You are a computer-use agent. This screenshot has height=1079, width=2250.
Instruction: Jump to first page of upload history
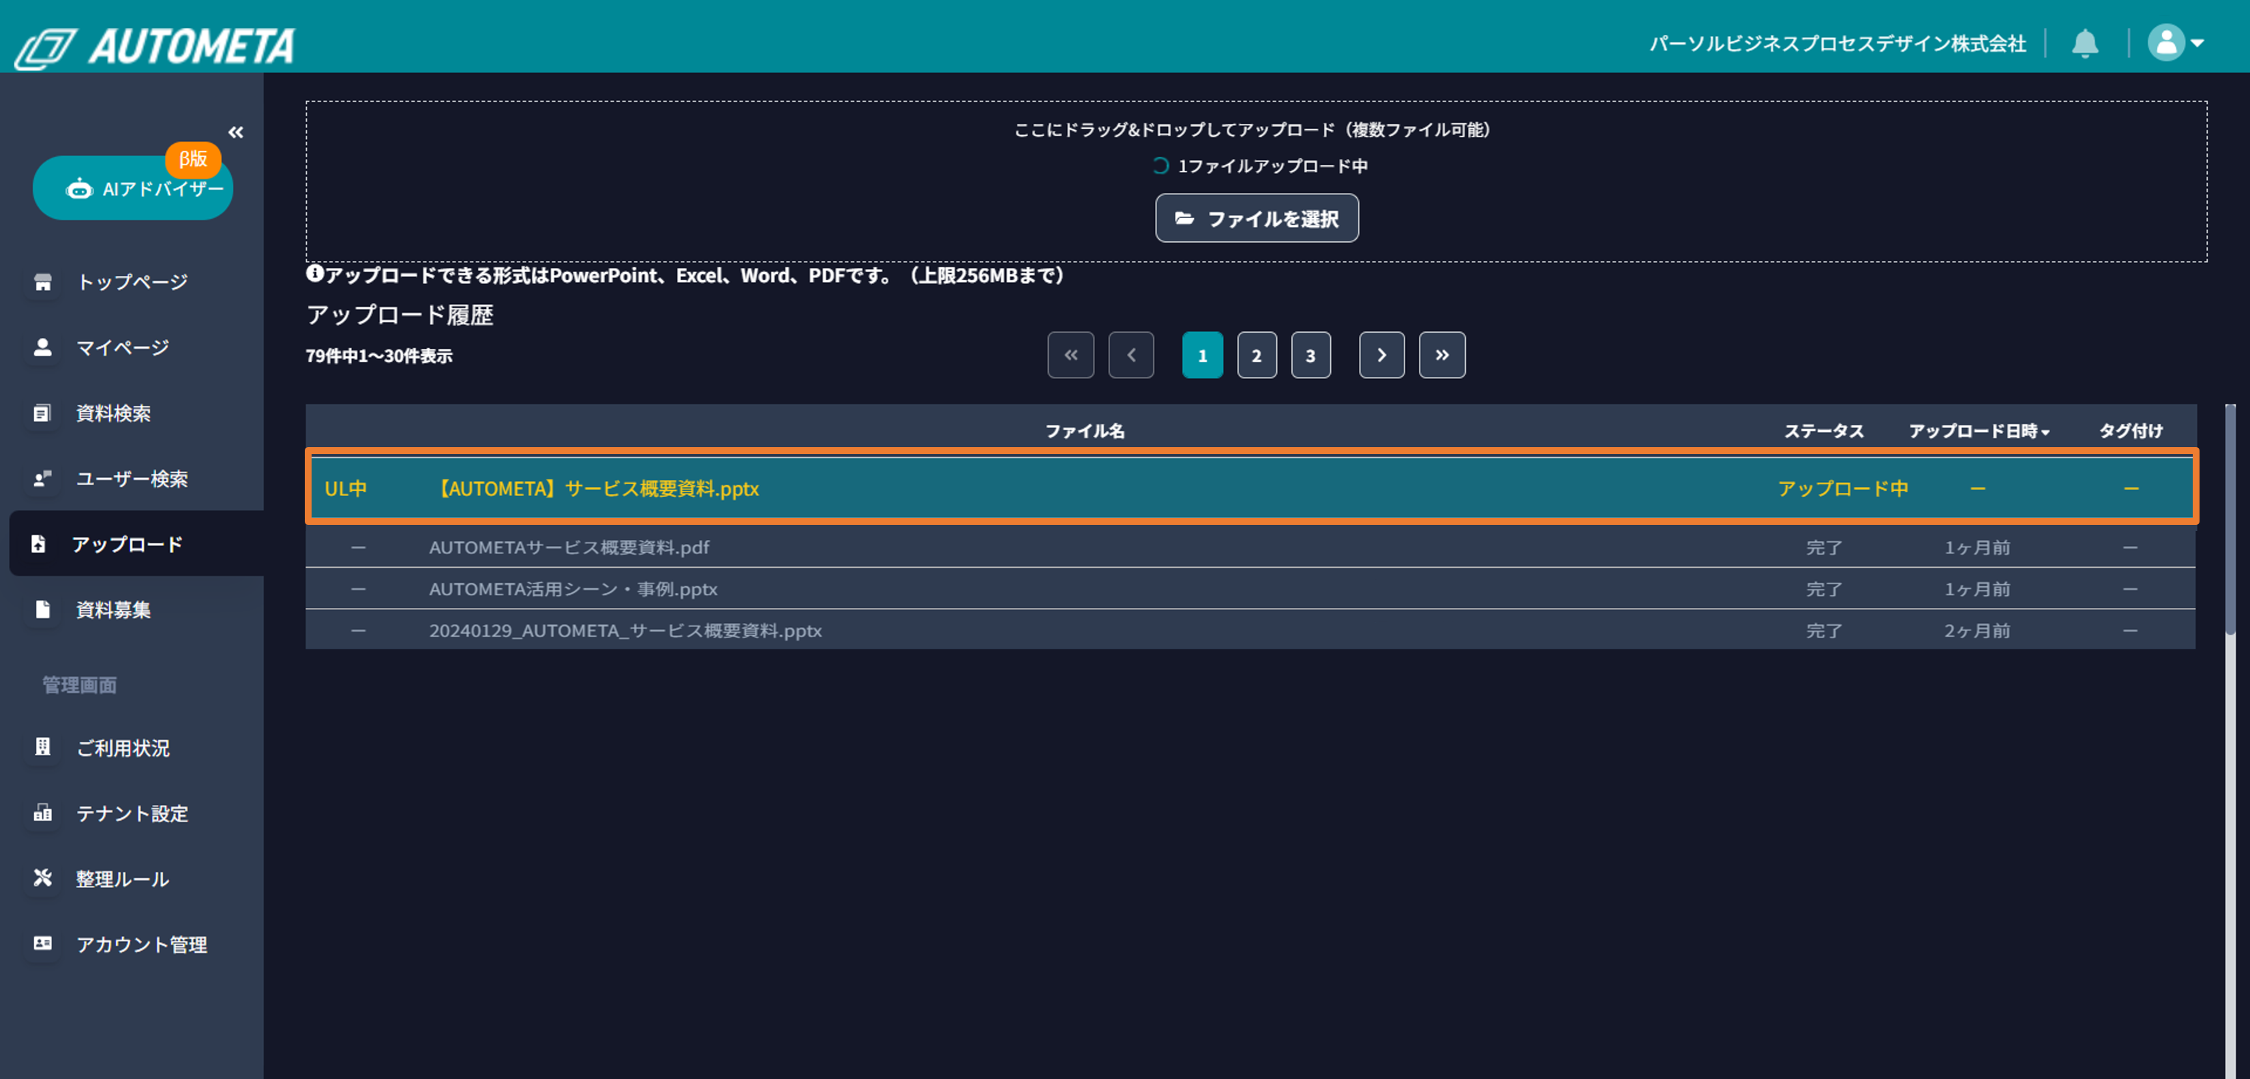point(1071,355)
